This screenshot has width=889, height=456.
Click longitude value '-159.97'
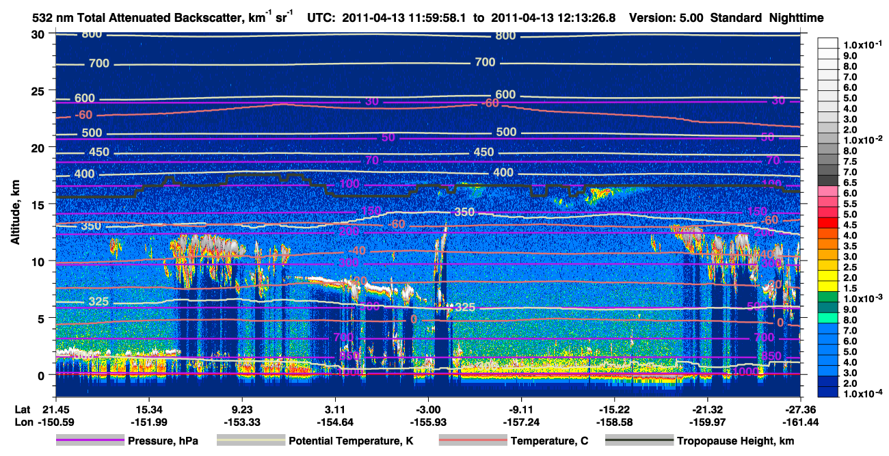[x=706, y=422]
